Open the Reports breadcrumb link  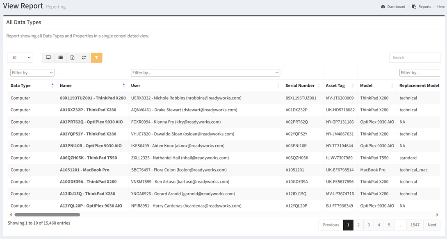pos(424,7)
